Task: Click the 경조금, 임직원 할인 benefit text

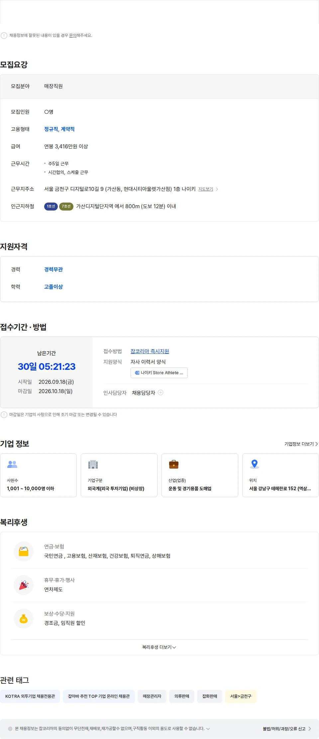Action: (65, 623)
